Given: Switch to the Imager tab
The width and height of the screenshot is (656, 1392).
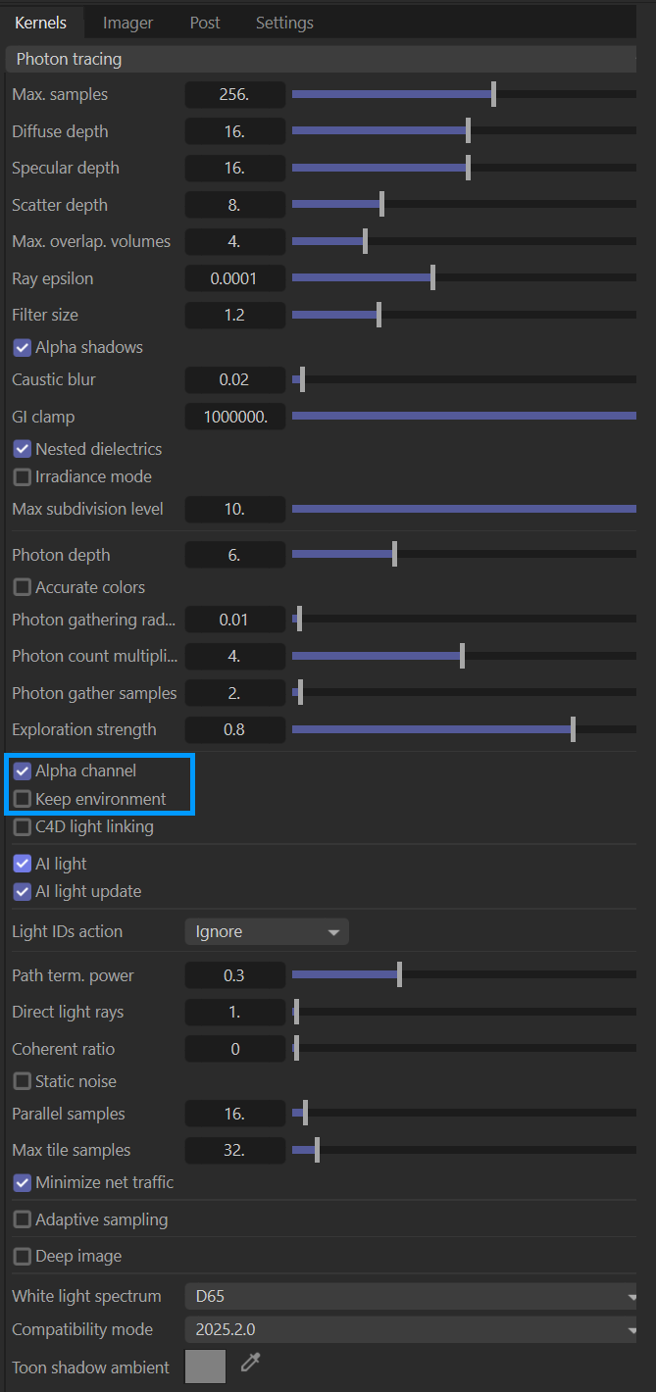Looking at the screenshot, I should [x=127, y=23].
